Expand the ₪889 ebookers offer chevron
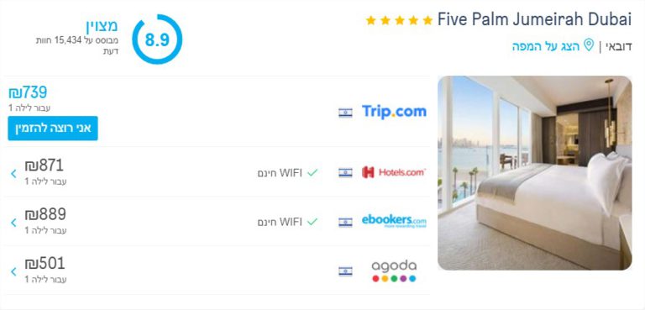645x310 pixels. pos(13,223)
